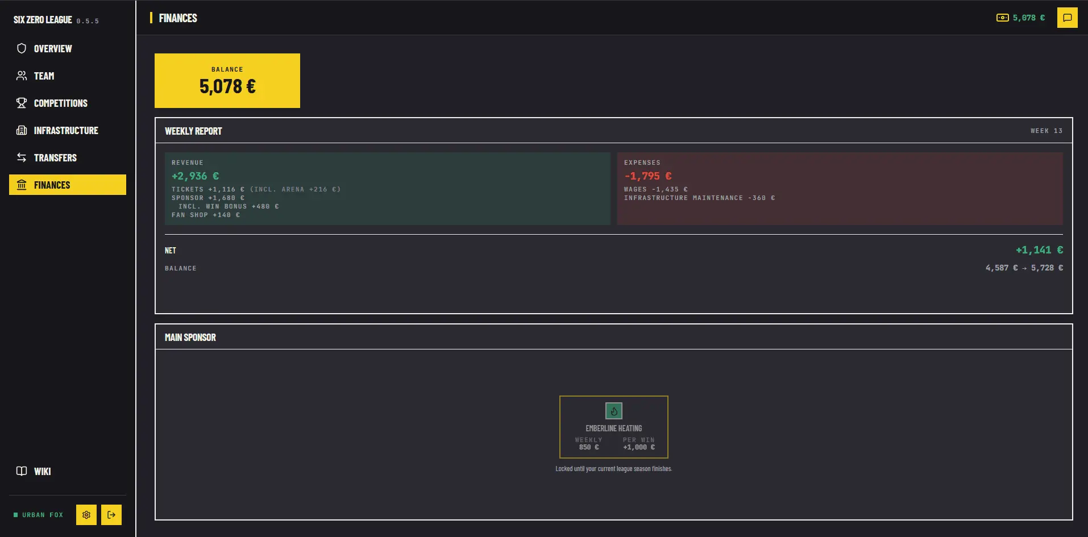Click the balance change 4,587 € → 5,728 €
1088x537 pixels.
(1024, 268)
